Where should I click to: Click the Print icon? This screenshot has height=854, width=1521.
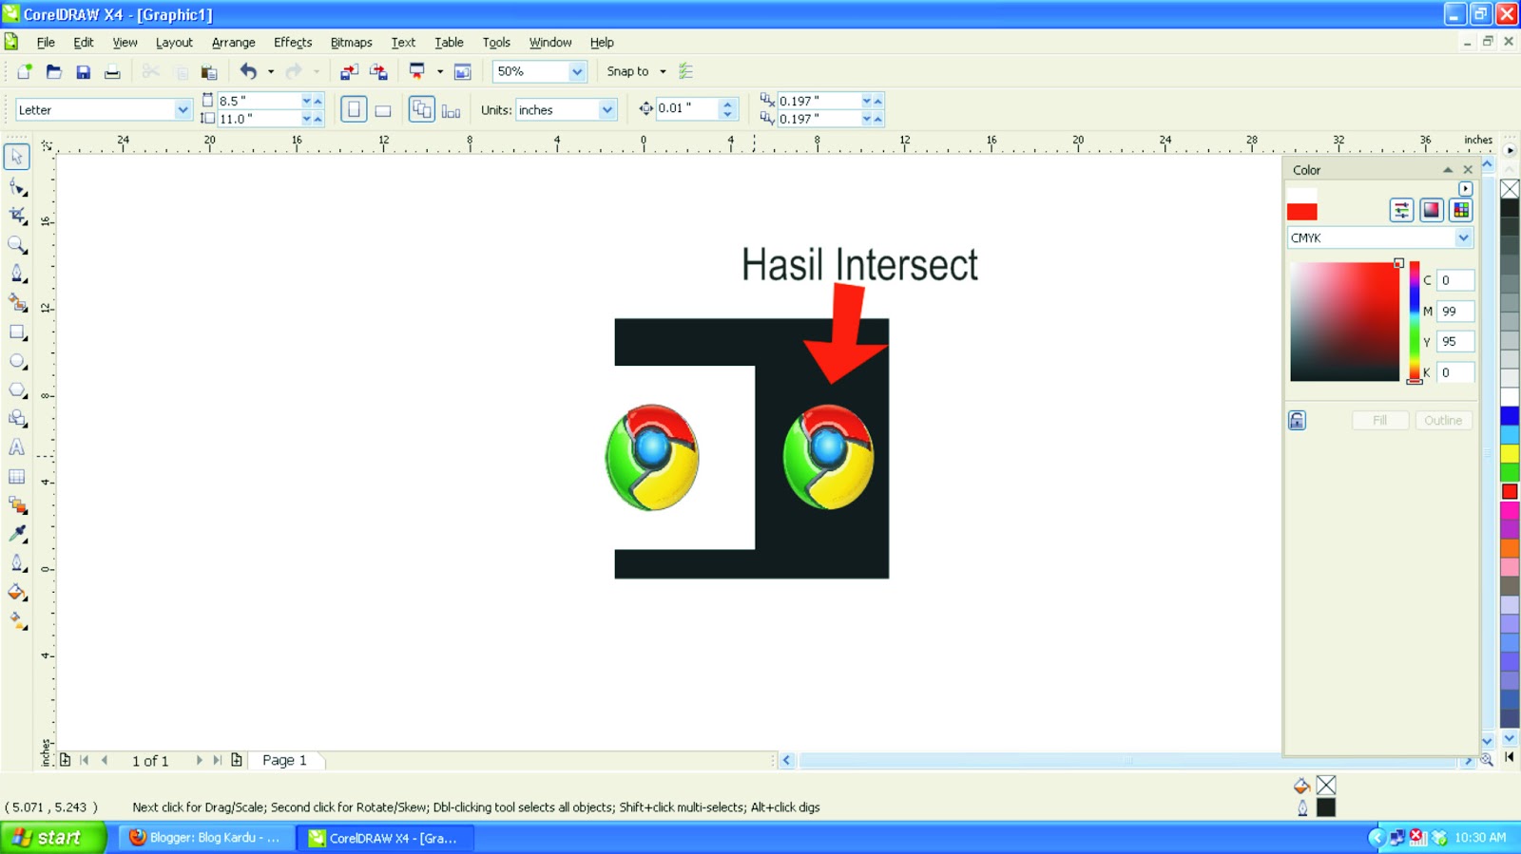pos(112,71)
